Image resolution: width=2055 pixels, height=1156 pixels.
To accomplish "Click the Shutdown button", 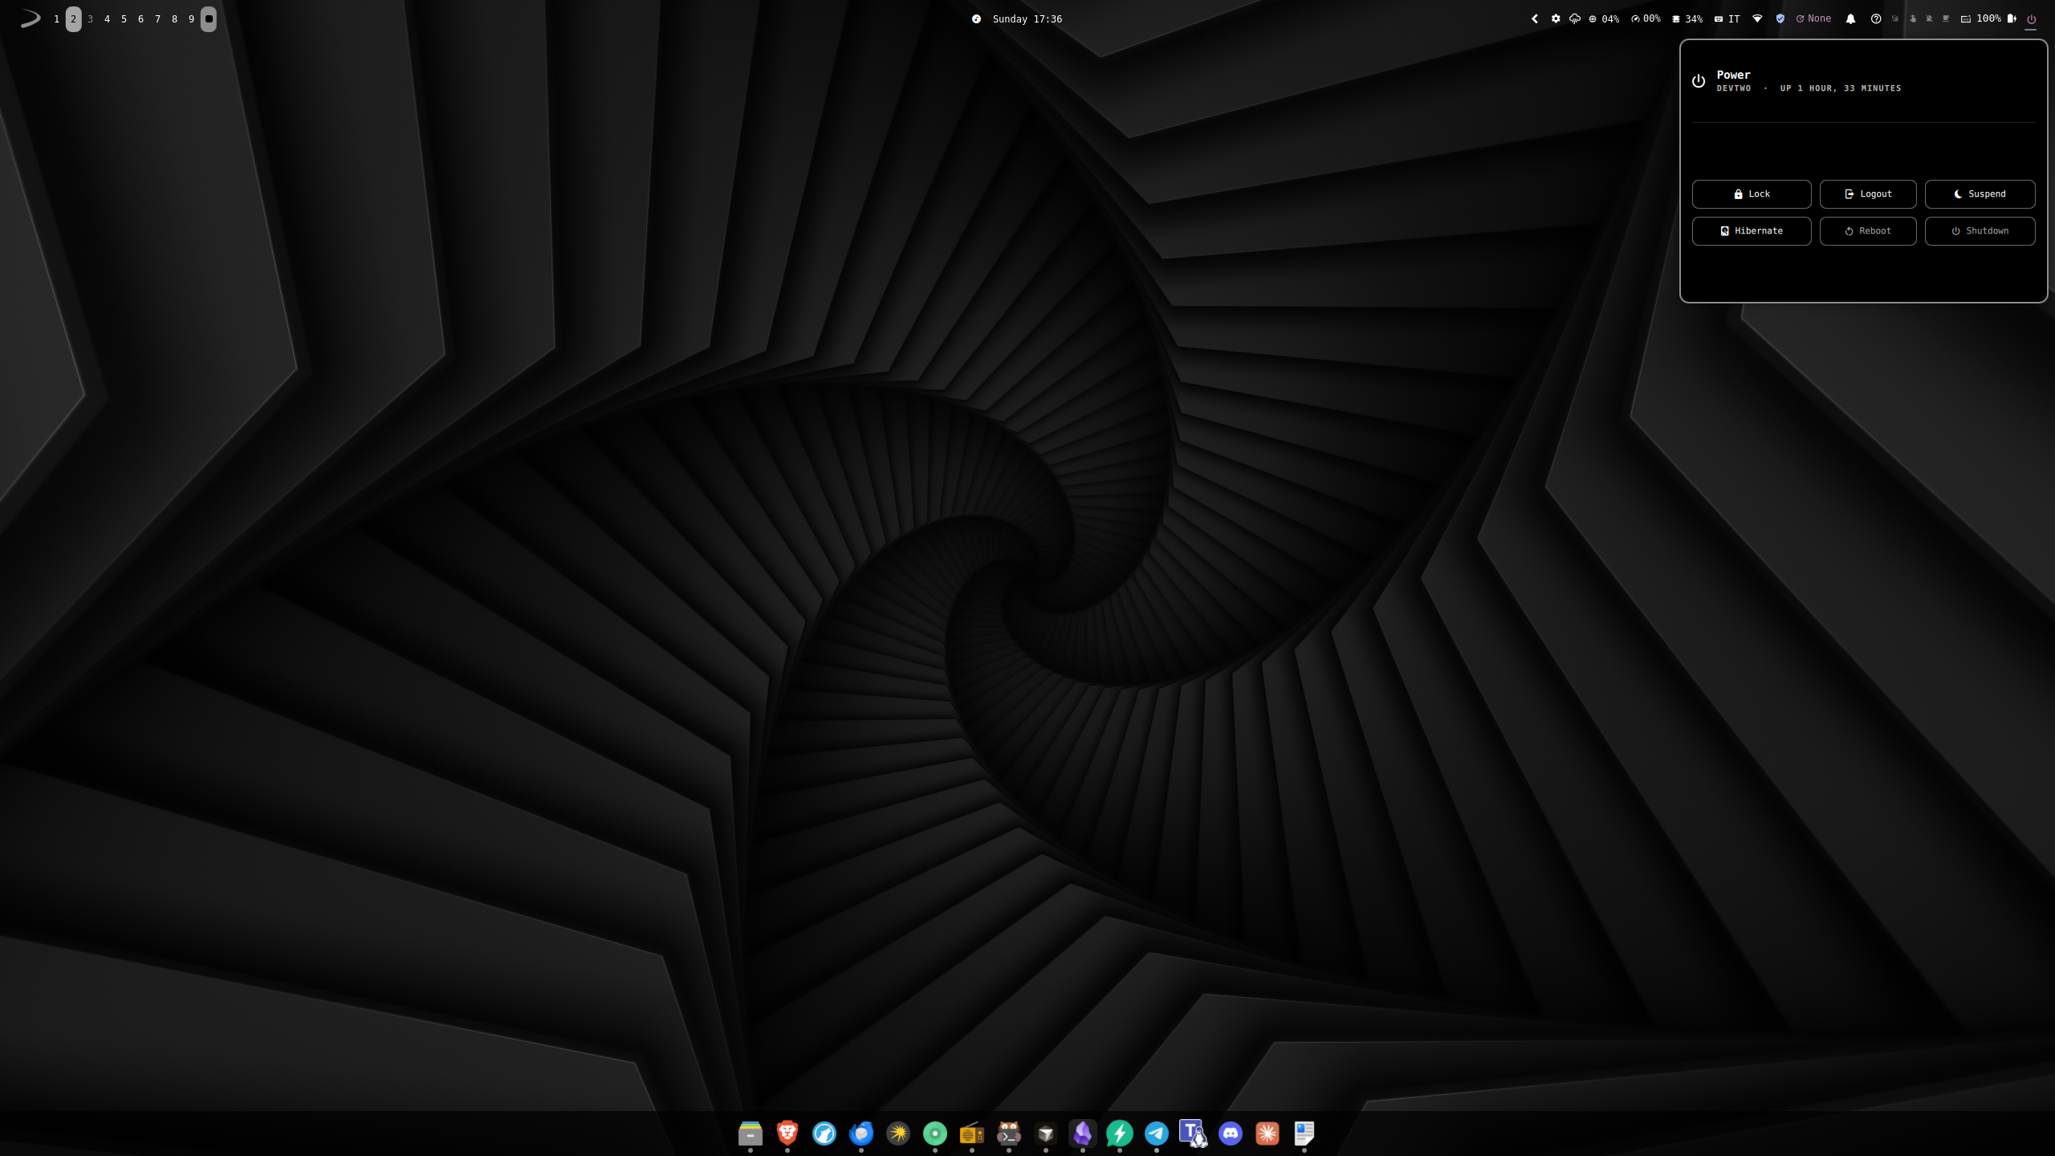I will (1980, 230).
